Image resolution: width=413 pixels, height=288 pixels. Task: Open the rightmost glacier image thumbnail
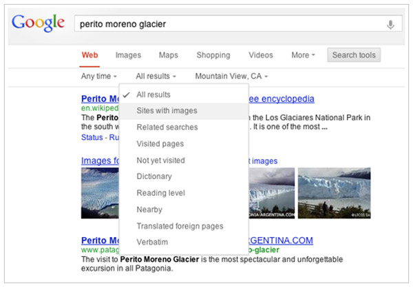(335, 194)
